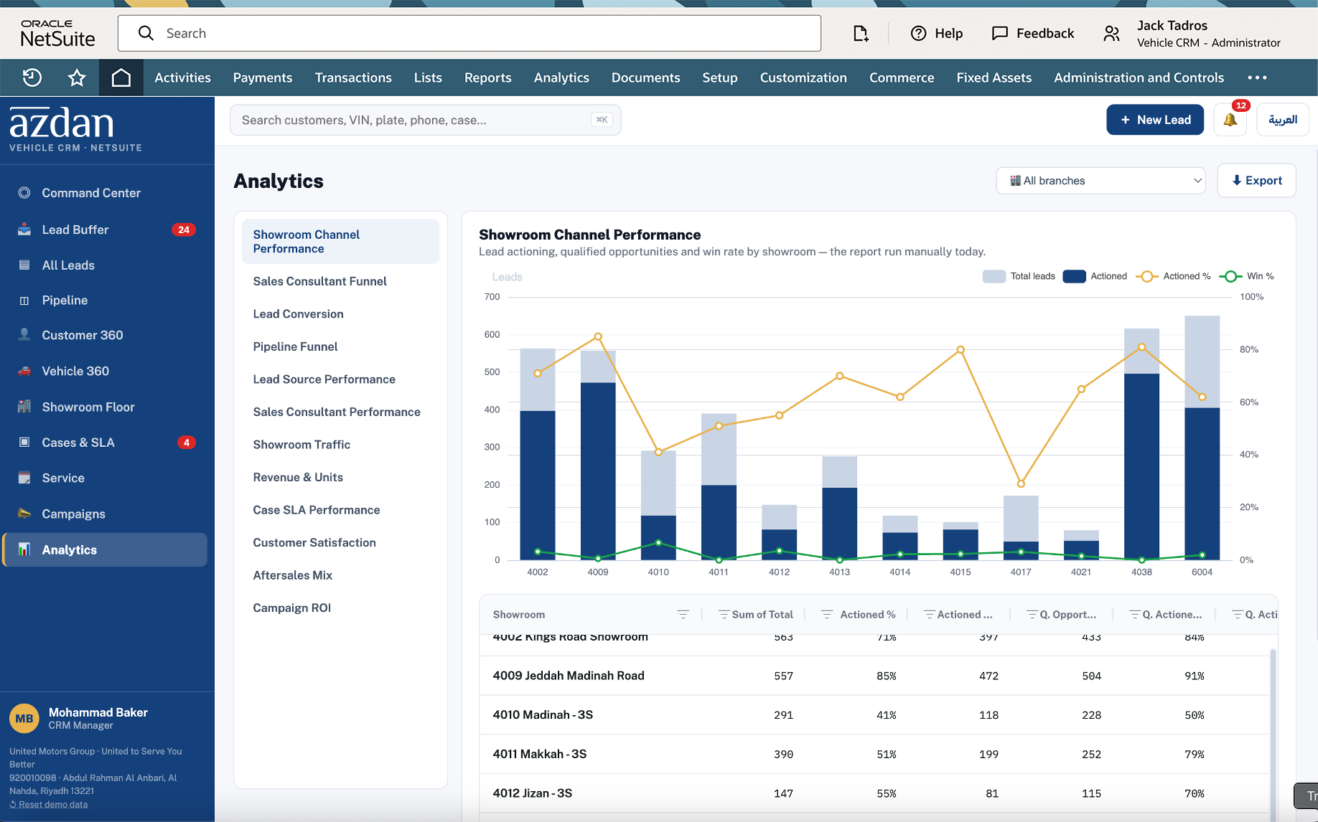This screenshot has height=822, width=1318.
Task: Go to the NetSuite Home icon
Action: point(121,77)
